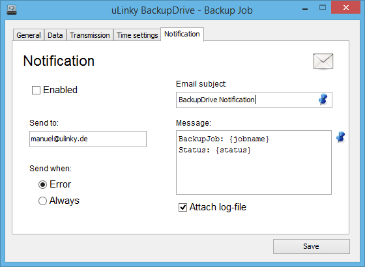365x267 pixels.
Task: Close the Backup Job window
Action: point(345,7)
